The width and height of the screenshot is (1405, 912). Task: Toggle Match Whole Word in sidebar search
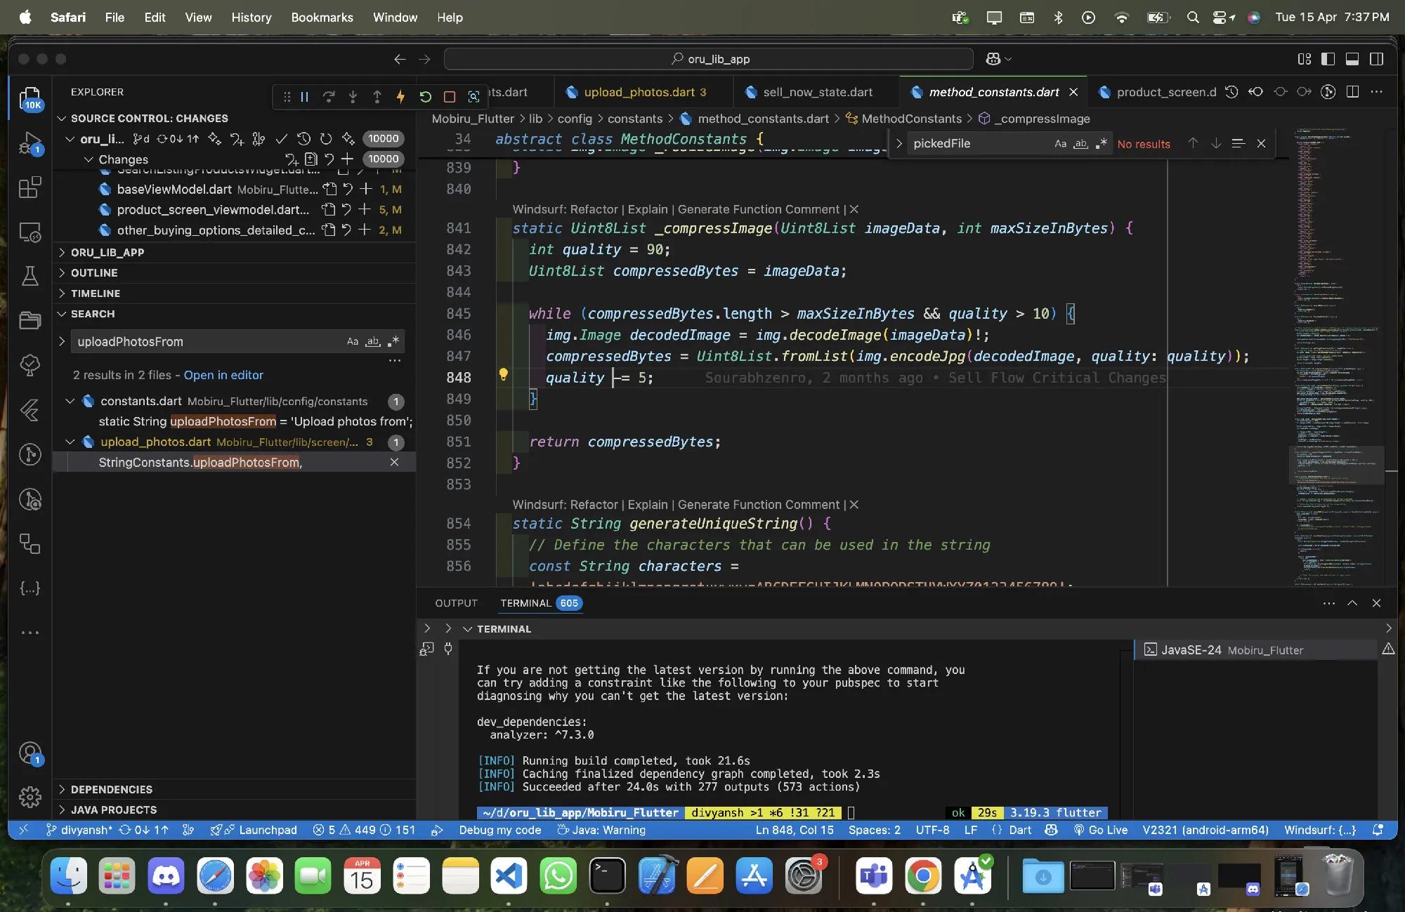coord(373,342)
